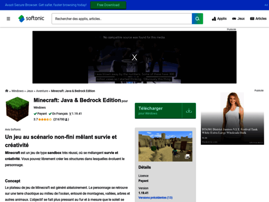Click the Détails heading

coord(144,167)
